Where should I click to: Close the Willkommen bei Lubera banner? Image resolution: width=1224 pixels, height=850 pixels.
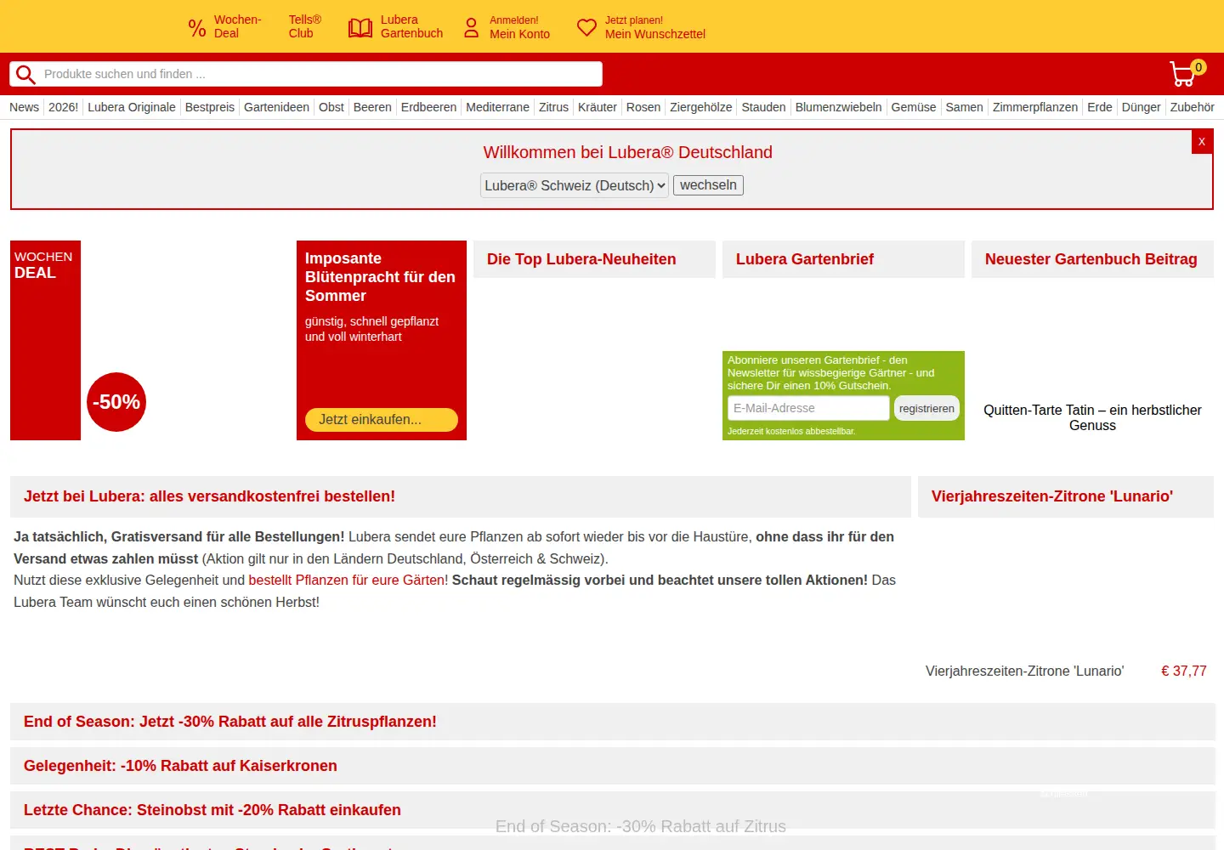(x=1202, y=142)
